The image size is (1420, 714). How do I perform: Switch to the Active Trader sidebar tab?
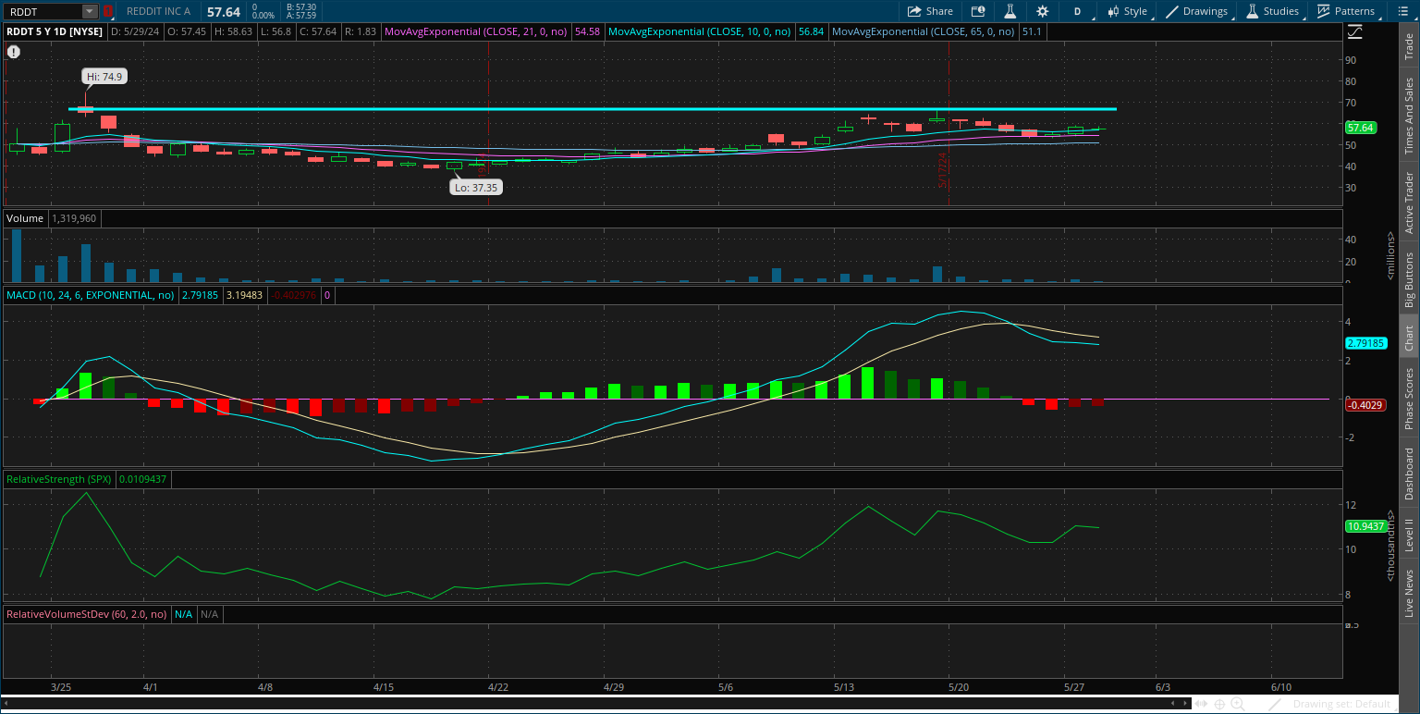pyautogui.click(x=1409, y=203)
